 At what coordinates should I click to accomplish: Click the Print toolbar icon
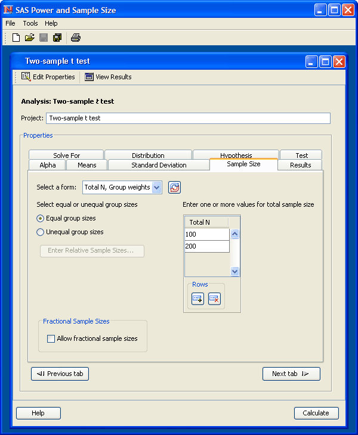[76, 38]
